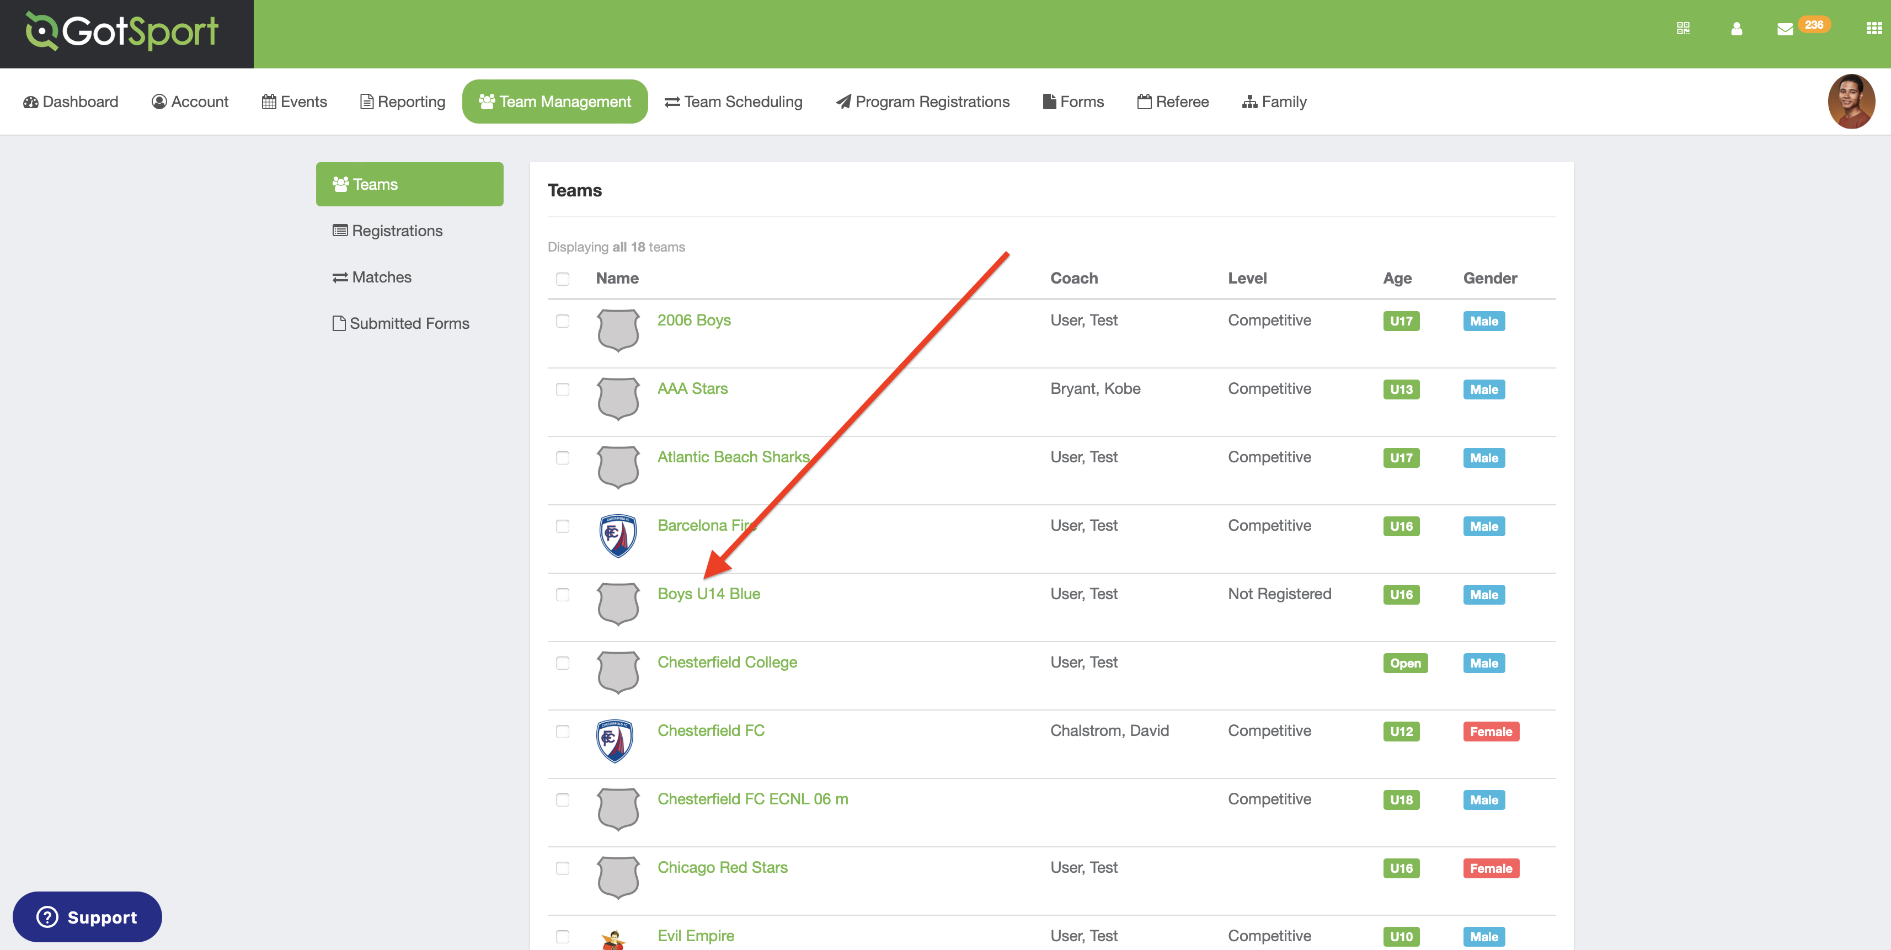Switch to the Team Management tab
The width and height of the screenshot is (1891, 950).
coord(554,102)
